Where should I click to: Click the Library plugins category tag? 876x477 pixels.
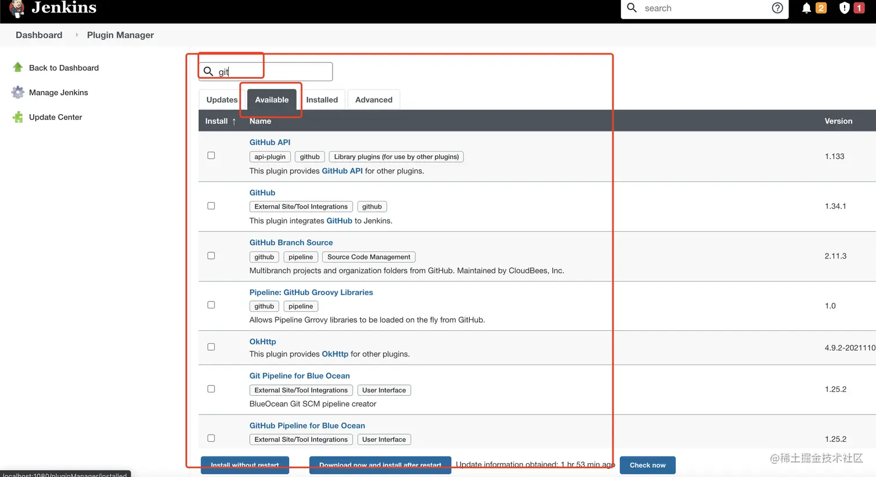pos(396,156)
